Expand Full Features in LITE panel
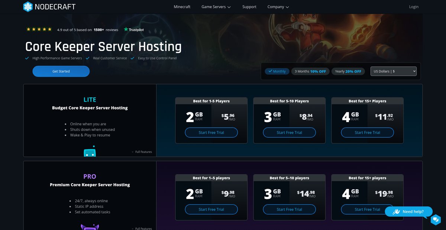 (142, 152)
